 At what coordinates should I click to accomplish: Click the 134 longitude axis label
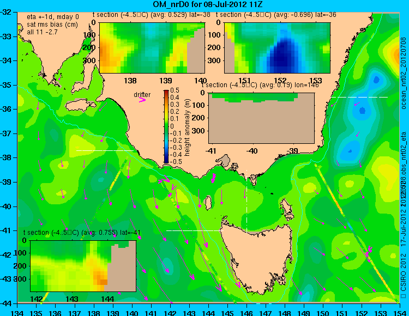(x=17, y=313)
